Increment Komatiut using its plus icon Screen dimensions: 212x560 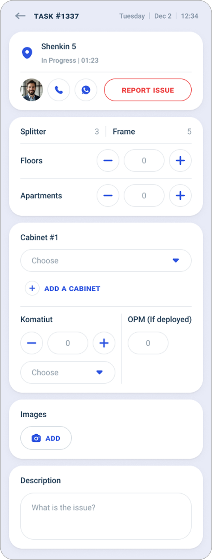[x=104, y=343]
